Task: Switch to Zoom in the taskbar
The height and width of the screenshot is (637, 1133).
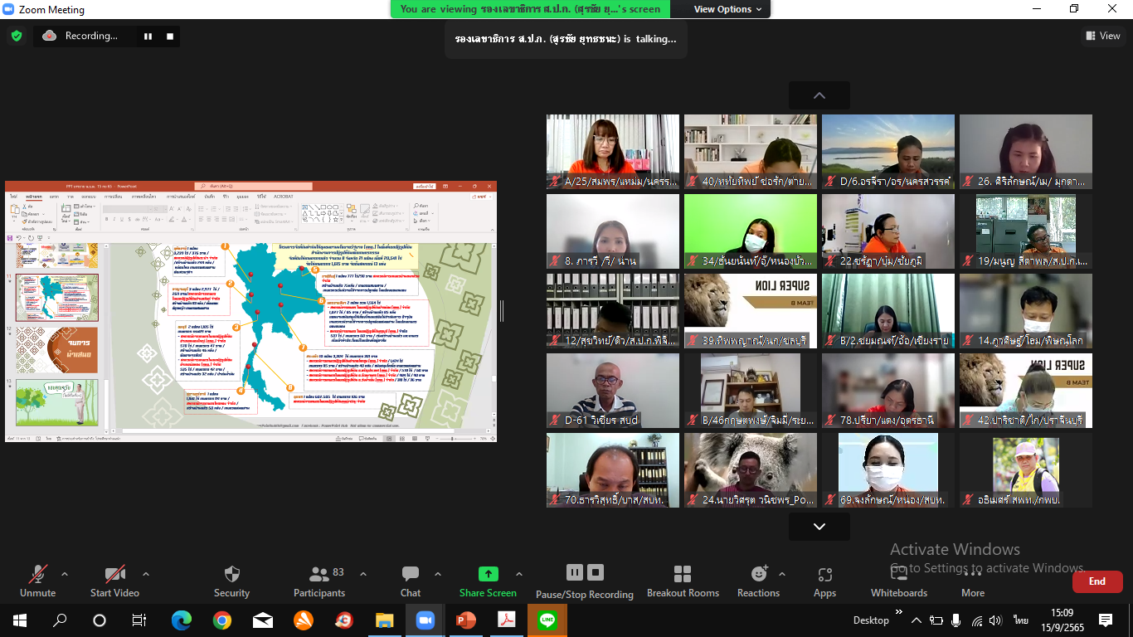Action: pos(425,620)
